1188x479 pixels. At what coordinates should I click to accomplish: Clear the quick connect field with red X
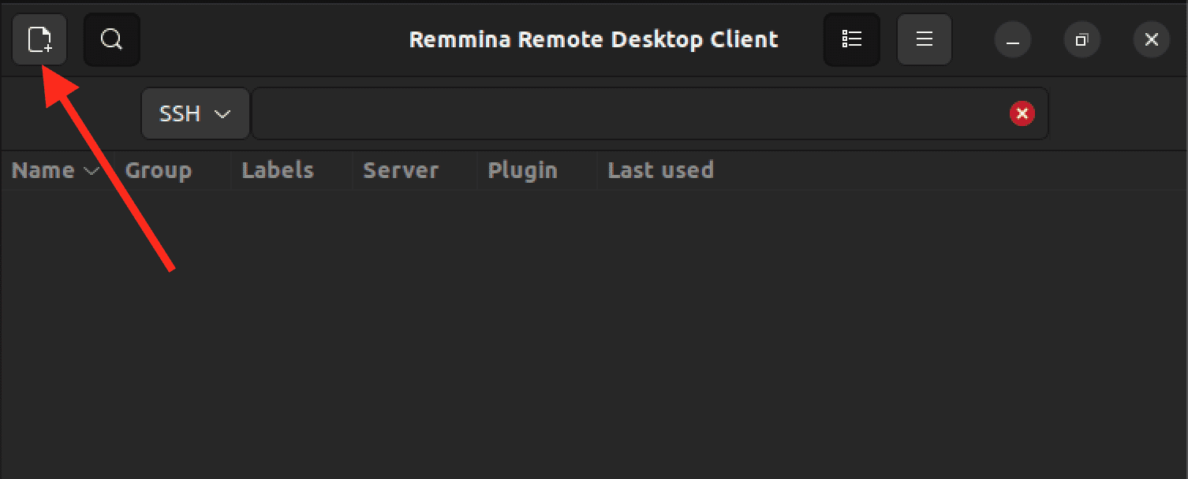[x=1022, y=114]
